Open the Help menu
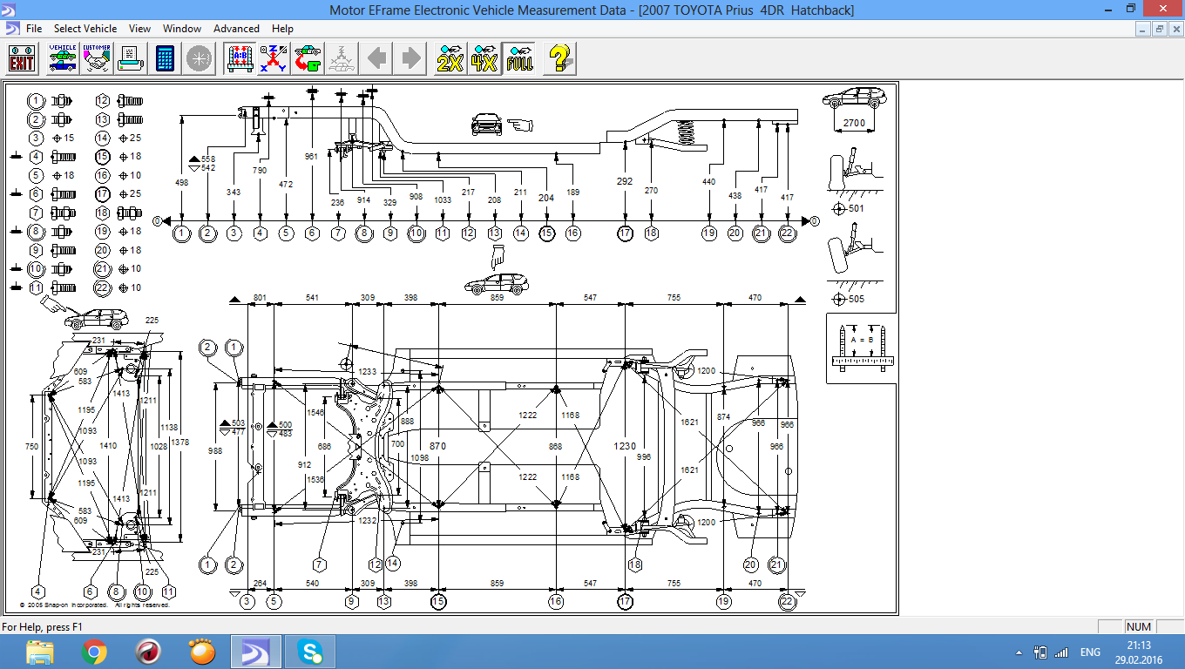 [x=282, y=29]
